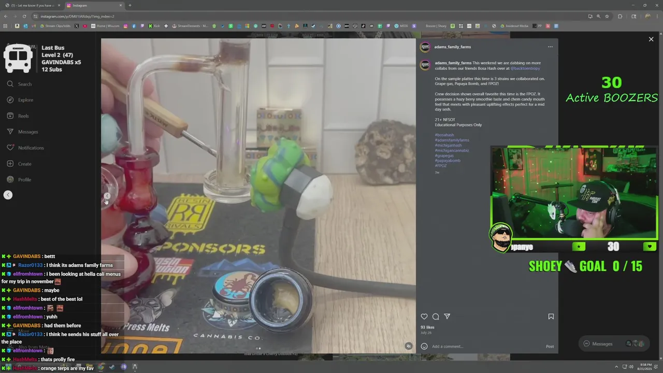
Task: Open the @backtoentropy mention link
Action: 525,68
